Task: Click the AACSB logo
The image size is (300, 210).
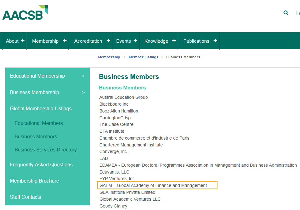Action: pyautogui.click(x=25, y=12)
